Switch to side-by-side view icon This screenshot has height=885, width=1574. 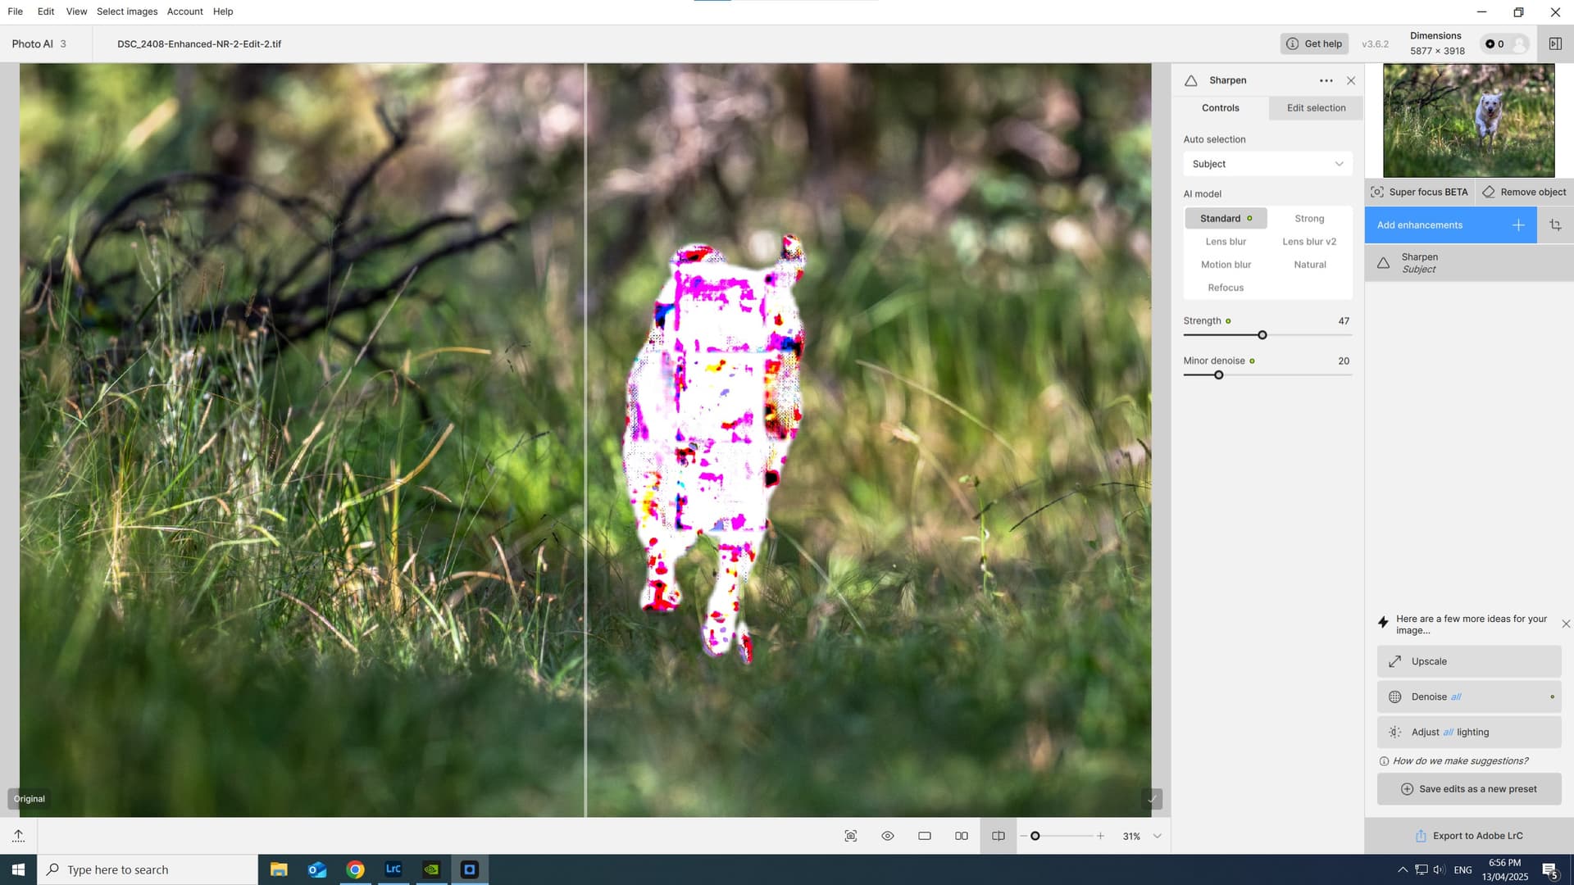pos(961,836)
